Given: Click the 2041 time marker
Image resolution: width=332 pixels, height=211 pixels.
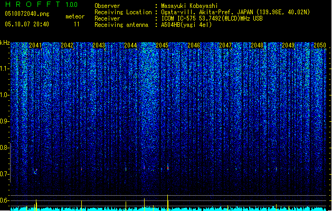Looking at the screenshot, I should pyautogui.click(x=35, y=45).
